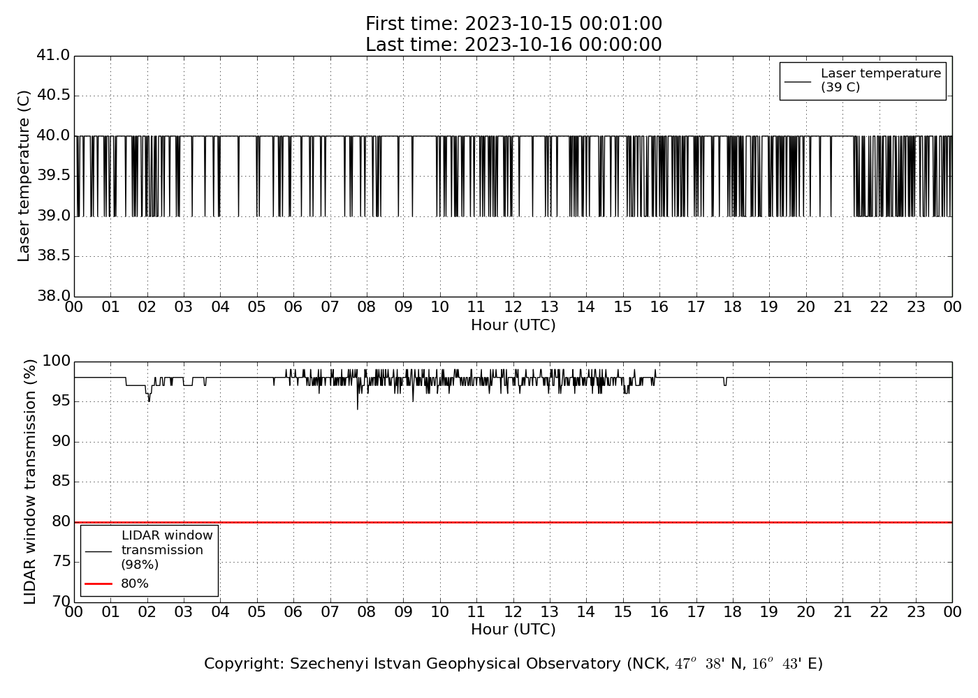Click hour tick '21' under the top chart
978x698 pixels.
pos(842,307)
